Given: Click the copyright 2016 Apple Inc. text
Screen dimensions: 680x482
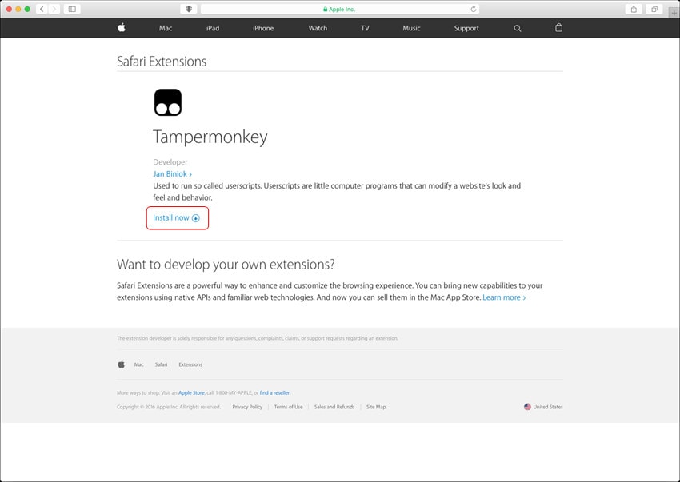Looking at the screenshot, I should tap(169, 407).
